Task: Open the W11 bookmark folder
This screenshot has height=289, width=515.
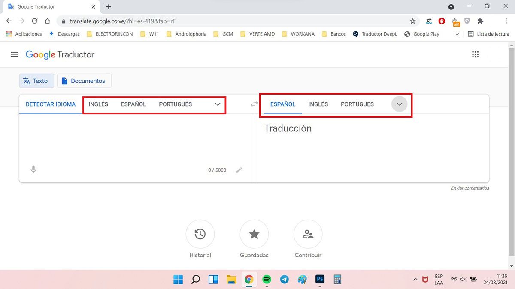Action: coord(150,34)
